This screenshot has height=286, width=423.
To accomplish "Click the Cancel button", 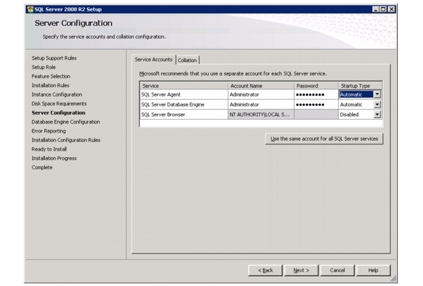I will pyautogui.click(x=338, y=270).
